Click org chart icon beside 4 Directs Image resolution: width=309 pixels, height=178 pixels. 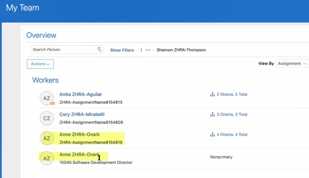coord(212,134)
